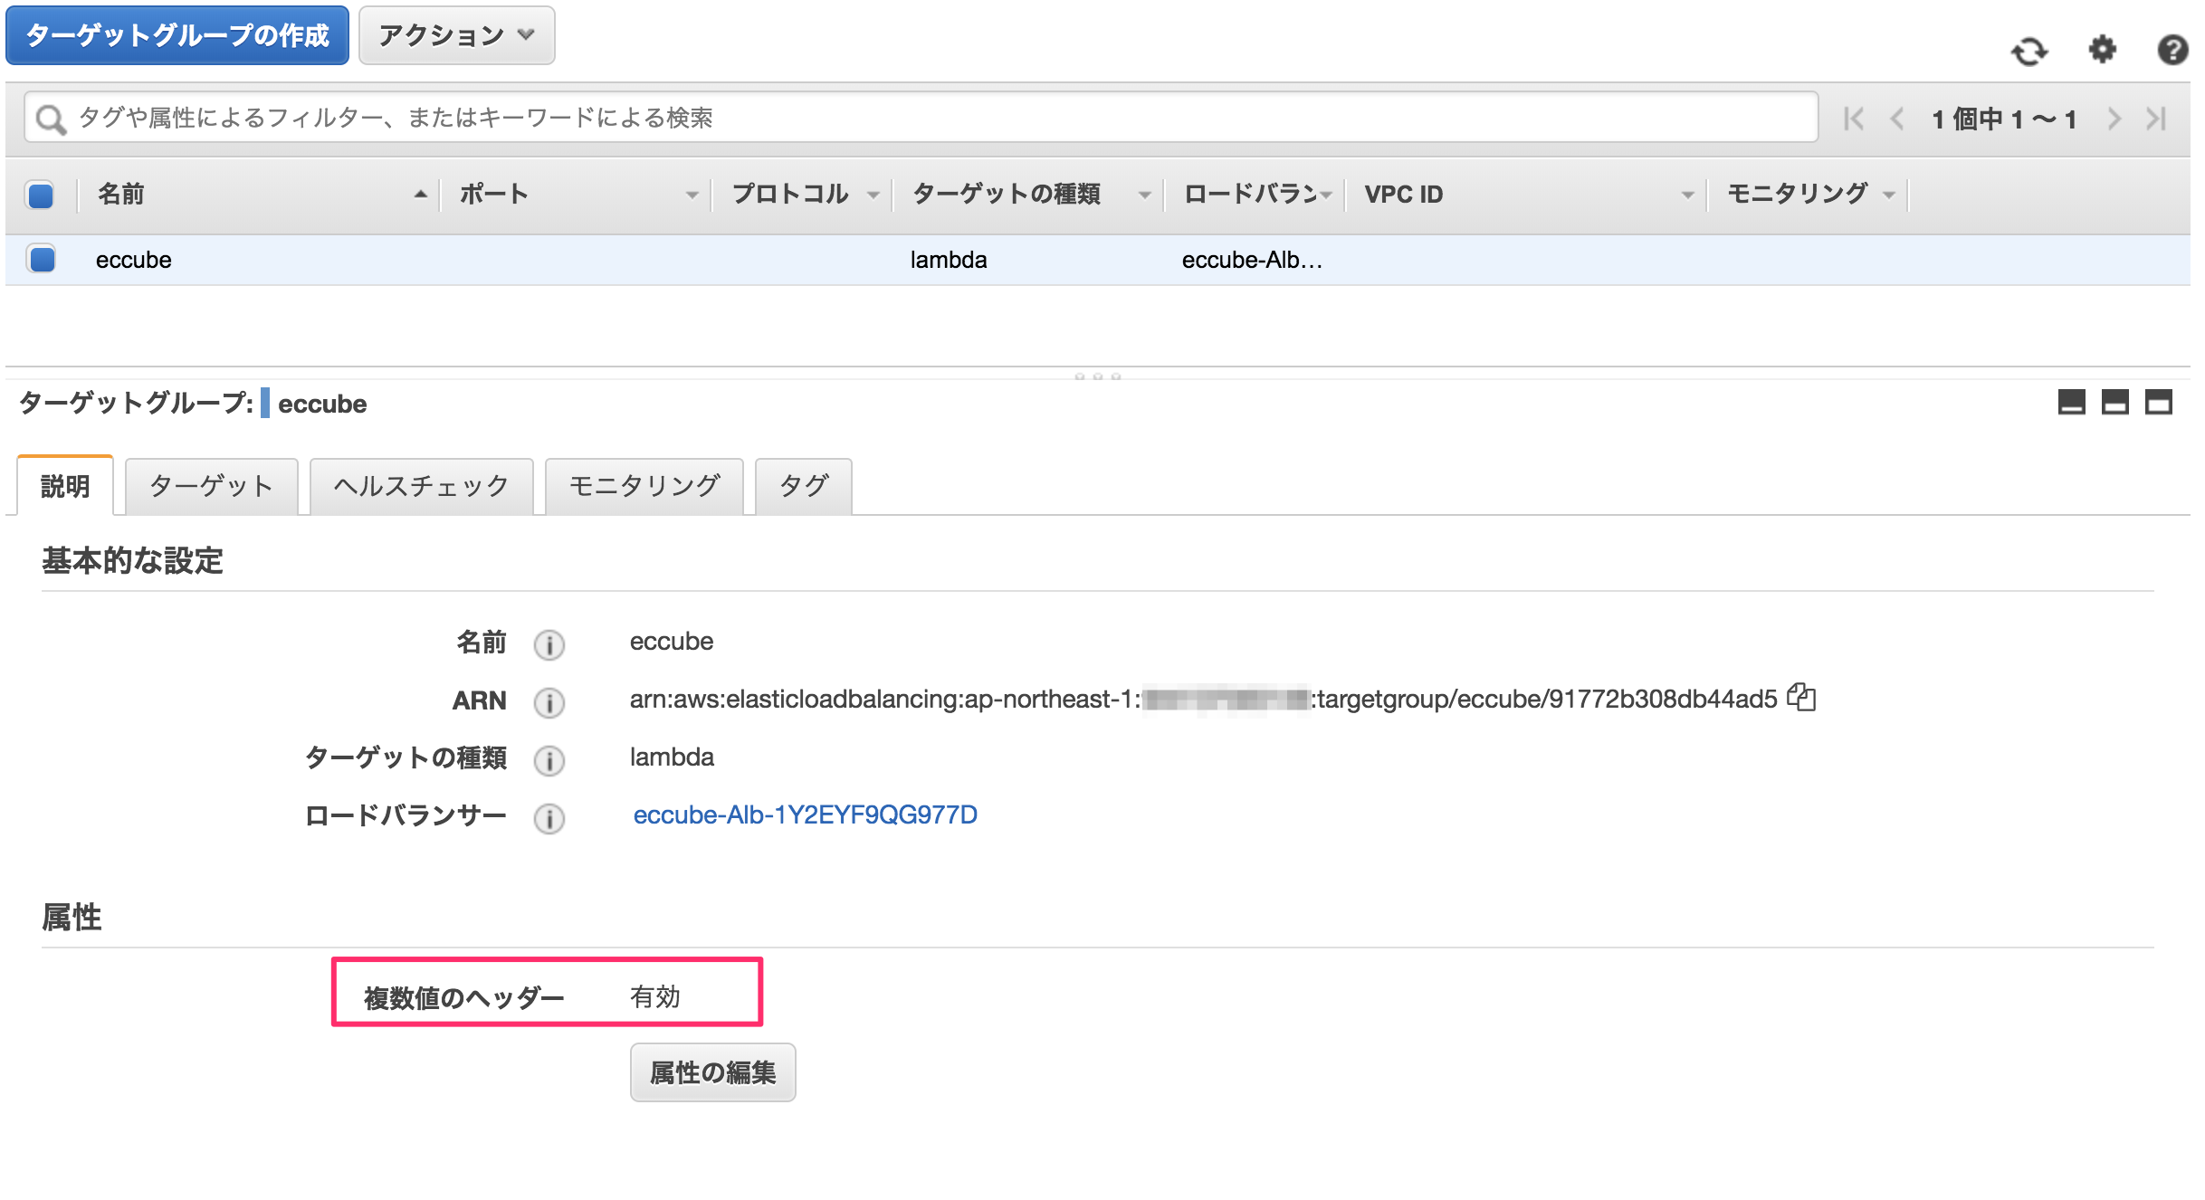Click the info icon next to ロードバランサー
Screen dimensions: 2205x1200
[549, 818]
